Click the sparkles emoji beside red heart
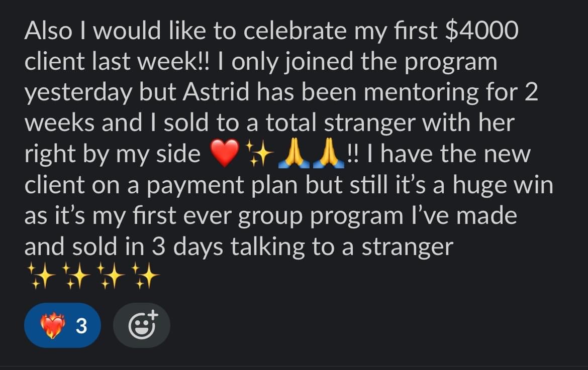Screen dimensions: 588x370 pos(259,153)
